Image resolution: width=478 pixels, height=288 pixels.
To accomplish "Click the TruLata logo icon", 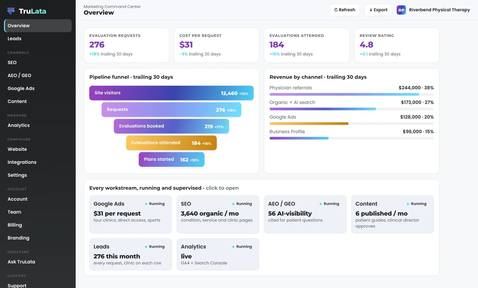I will coord(11,11).
